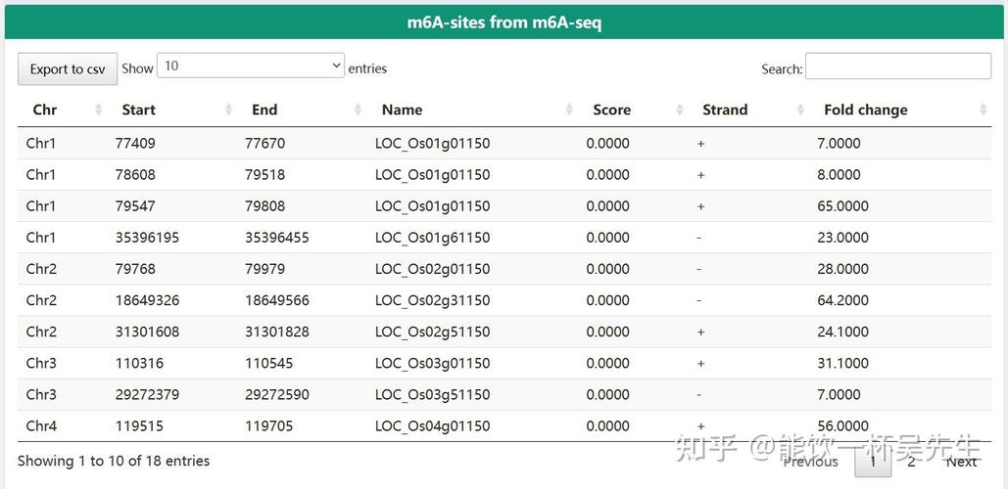Go to Previous page
Viewport: 1008px width, 489px height.
pos(811,462)
